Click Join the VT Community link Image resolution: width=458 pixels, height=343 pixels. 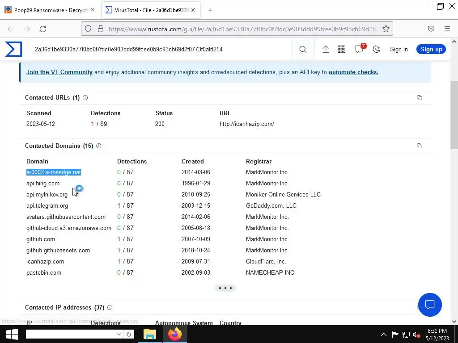click(59, 72)
